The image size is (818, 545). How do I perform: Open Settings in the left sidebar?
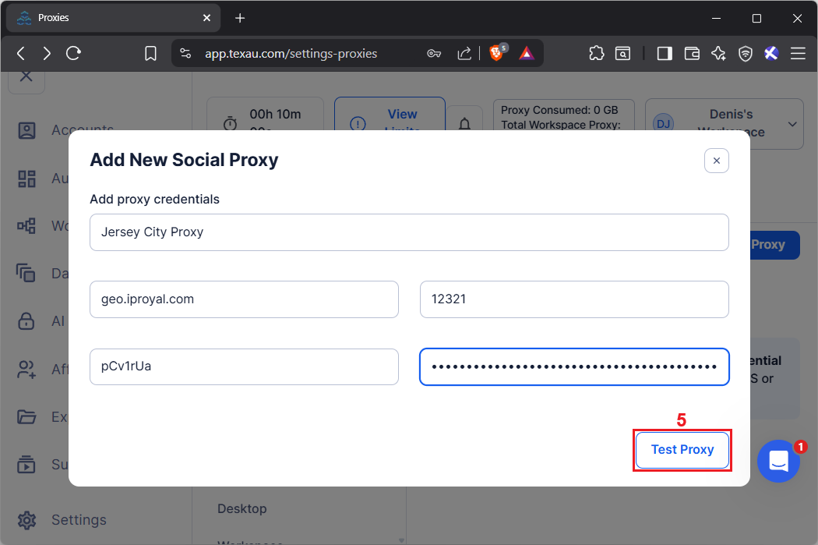(78, 519)
